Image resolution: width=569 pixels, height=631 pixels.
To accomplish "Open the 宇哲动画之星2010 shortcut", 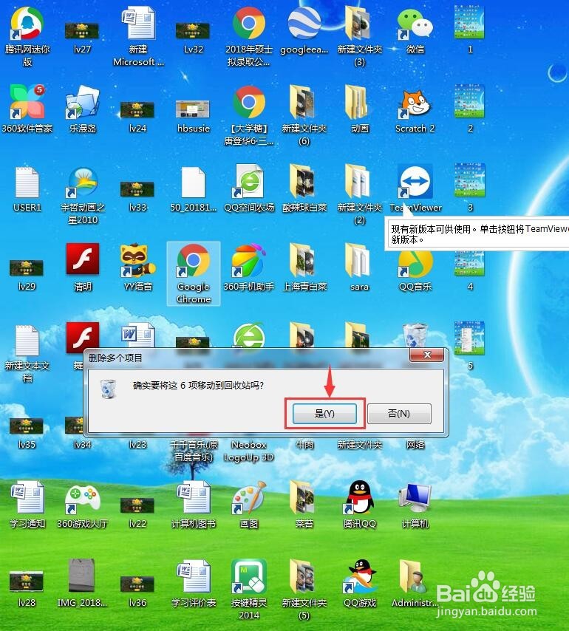I will coord(82,183).
